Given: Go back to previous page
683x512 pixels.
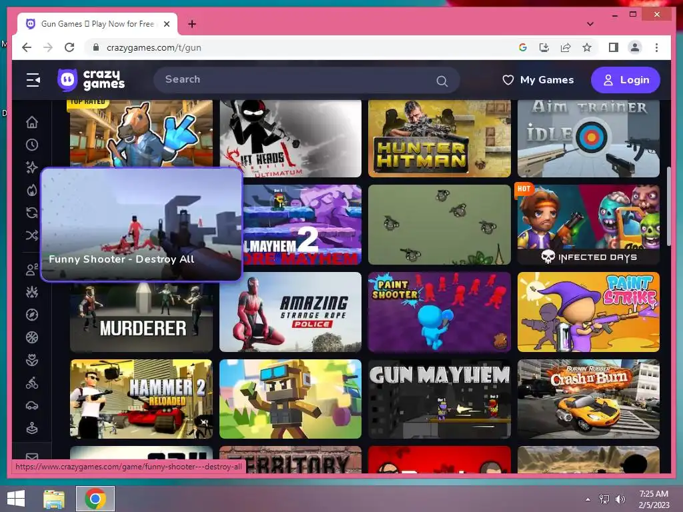Looking at the screenshot, I should click(x=27, y=47).
